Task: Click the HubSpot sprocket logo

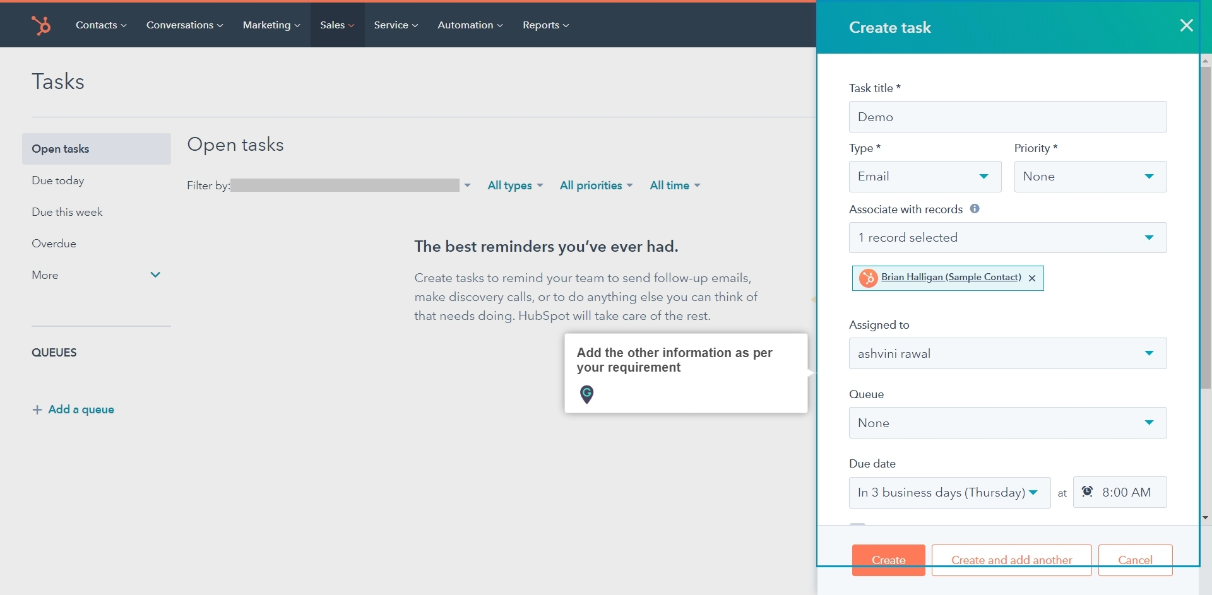Action: coord(41,25)
